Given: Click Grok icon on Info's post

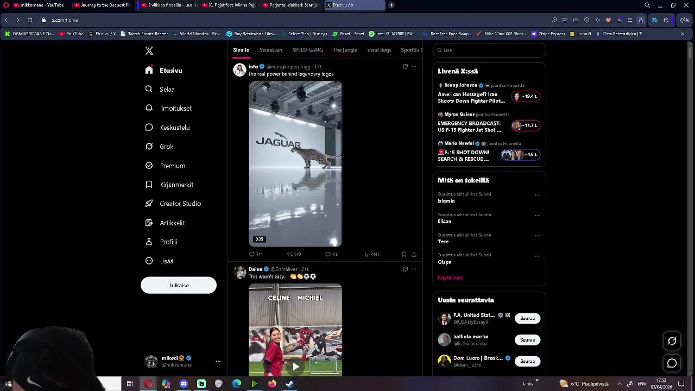Looking at the screenshot, I should click(x=405, y=67).
